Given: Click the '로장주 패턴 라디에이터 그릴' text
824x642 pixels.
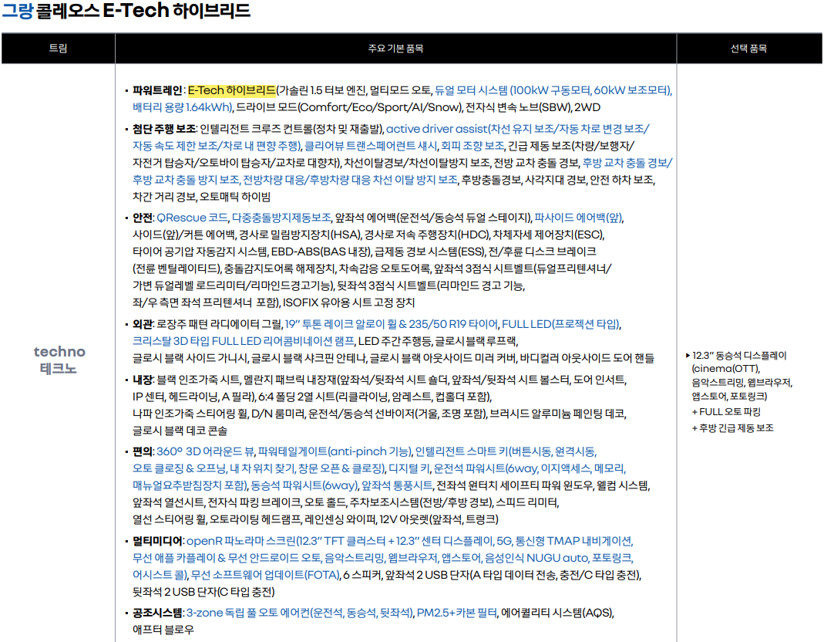Looking at the screenshot, I should click(219, 324).
